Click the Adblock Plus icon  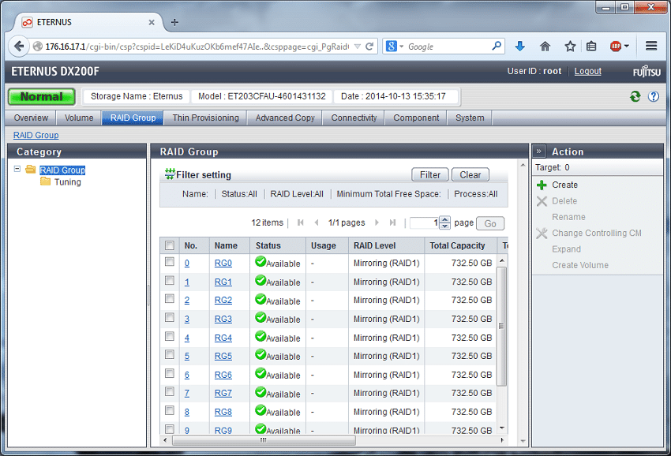tap(616, 47)
